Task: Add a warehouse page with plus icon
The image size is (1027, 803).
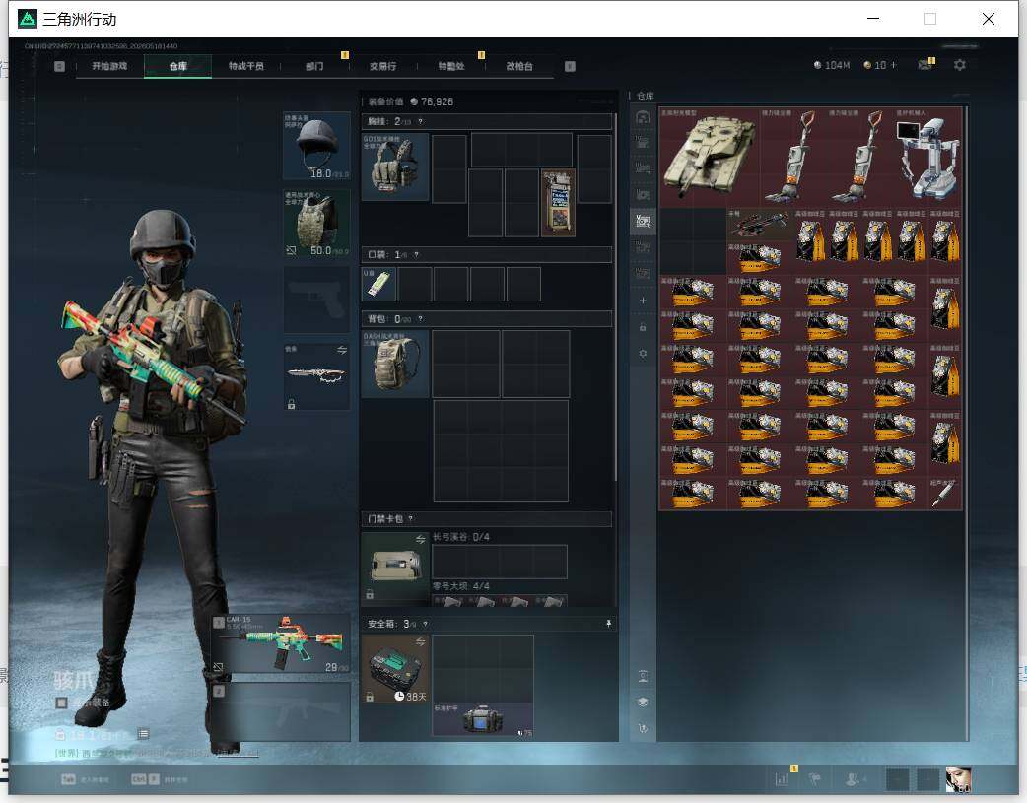Action: [x=643, y=300]
